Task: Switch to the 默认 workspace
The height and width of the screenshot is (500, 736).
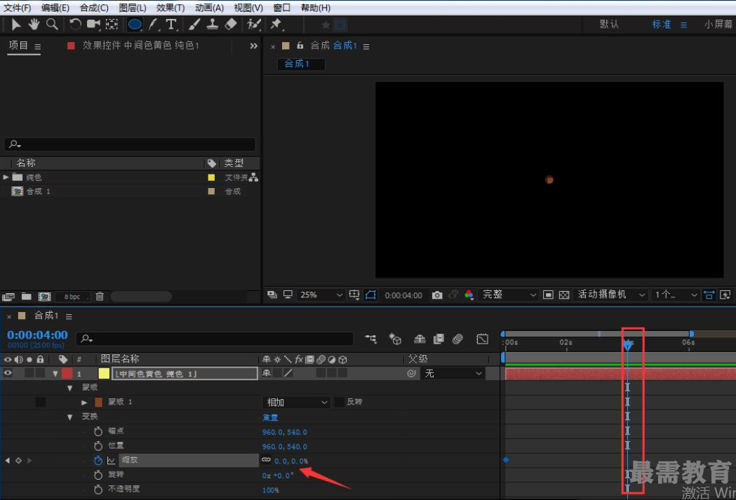Action: [609, 25]
